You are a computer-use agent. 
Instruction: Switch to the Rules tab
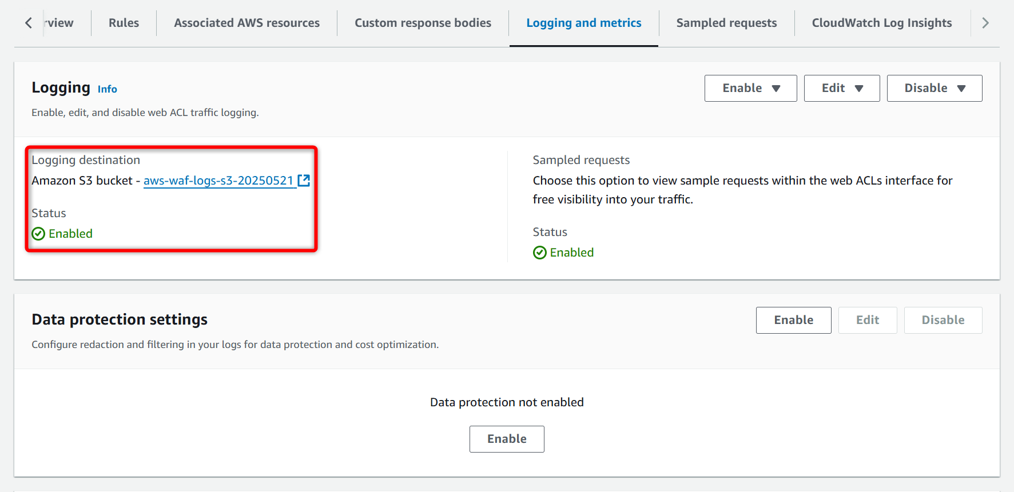124,23
